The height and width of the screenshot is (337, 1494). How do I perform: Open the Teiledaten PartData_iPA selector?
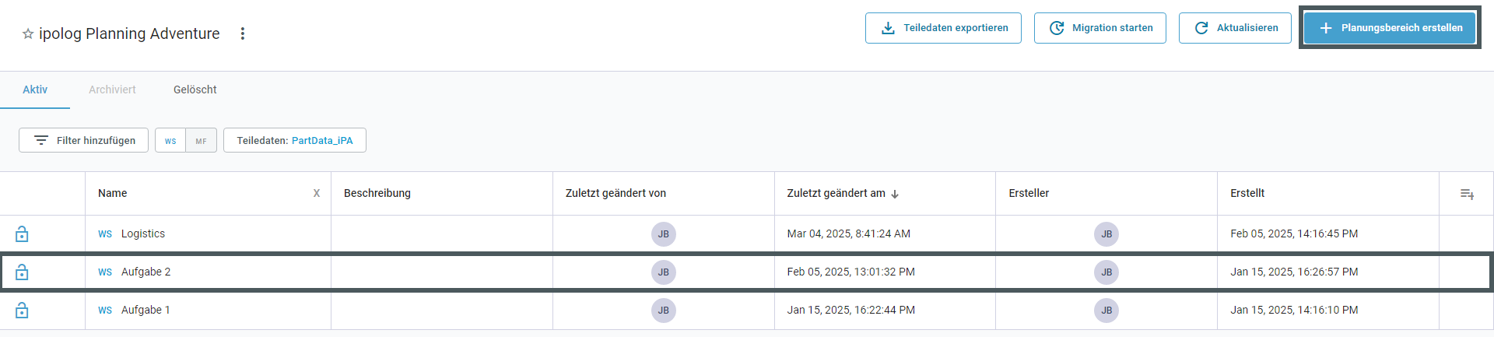pyautogui.click(x=295, y=140)
